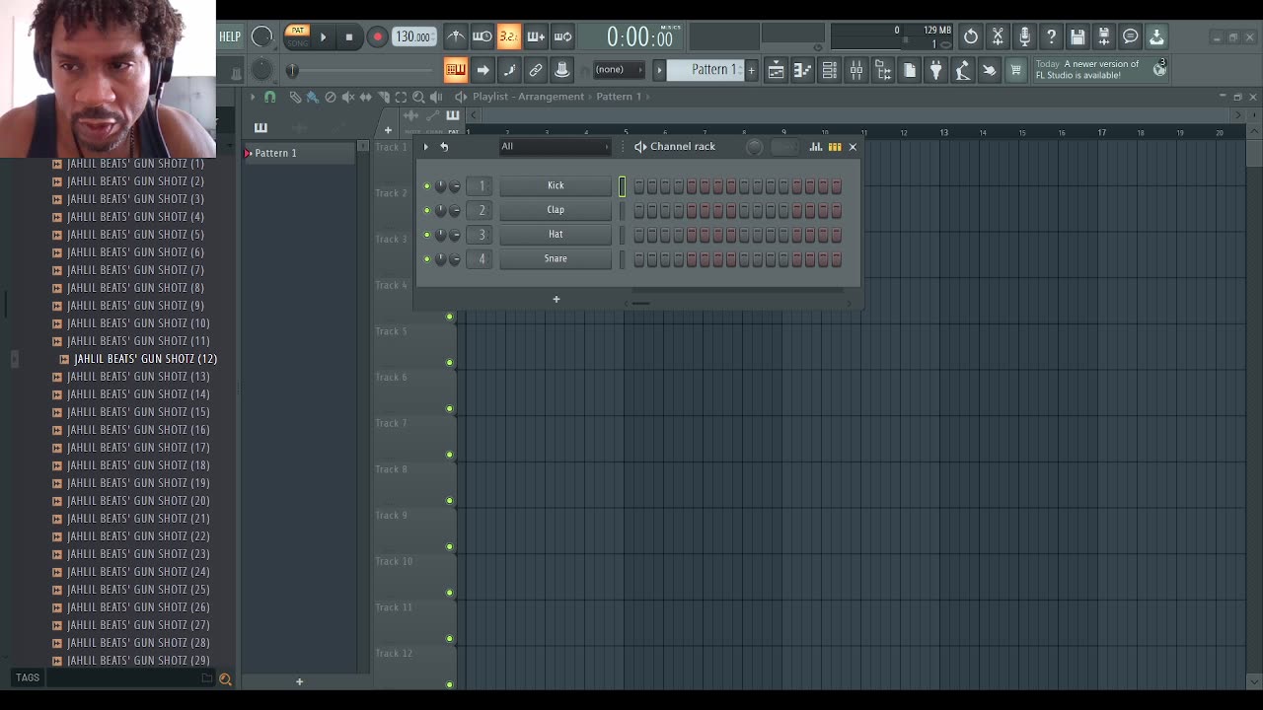Open the plugin picker plug icon
Screen dimensions: 1263x710
pos(935,69)
